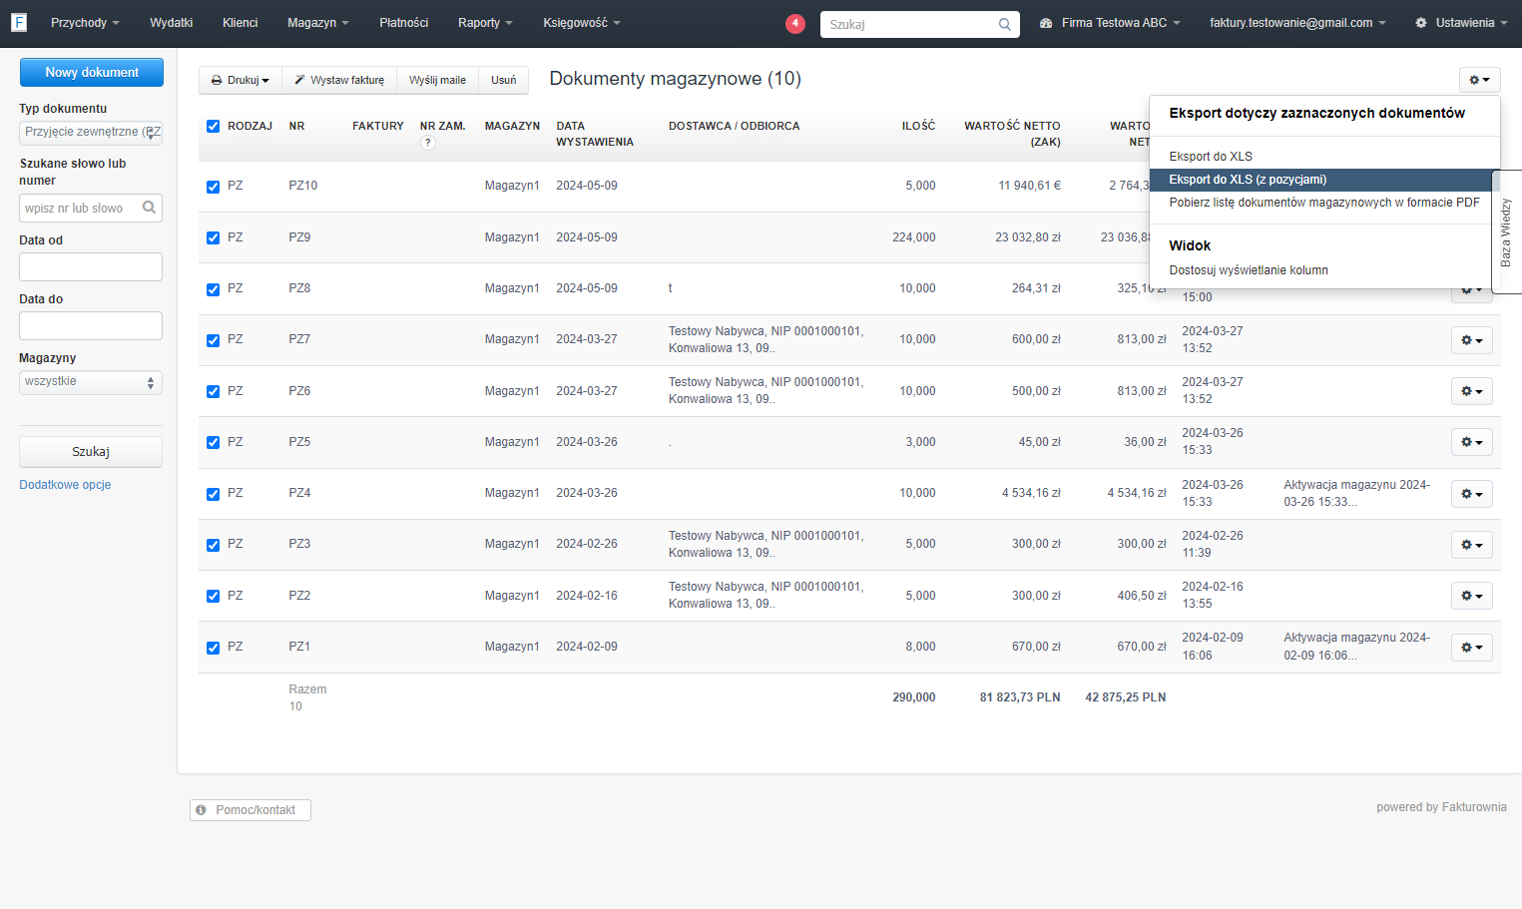Viewport: 1522px width, 909px height.
Task: Click the Szukaj button in sidebar
Action: pyautogui.click(x=91, y=452)
